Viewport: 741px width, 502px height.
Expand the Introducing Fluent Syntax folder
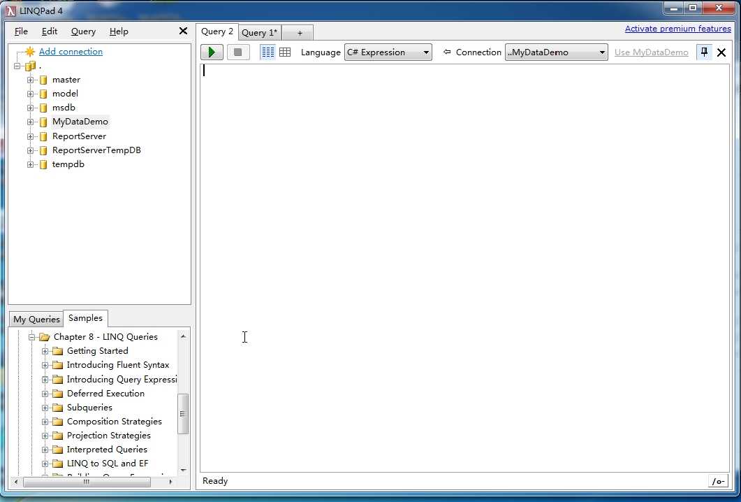point(45,365)
